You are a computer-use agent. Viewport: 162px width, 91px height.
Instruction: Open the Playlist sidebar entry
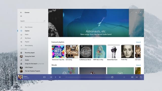coord(27,42)
